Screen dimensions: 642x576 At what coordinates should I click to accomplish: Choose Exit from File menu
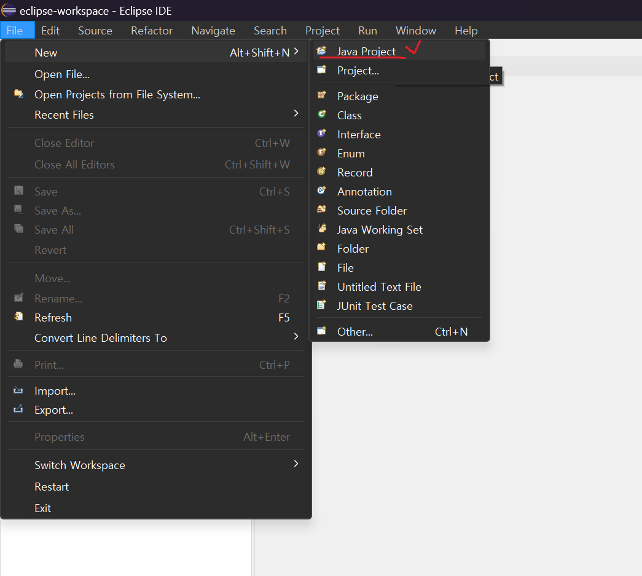click(x=43, y=508)
